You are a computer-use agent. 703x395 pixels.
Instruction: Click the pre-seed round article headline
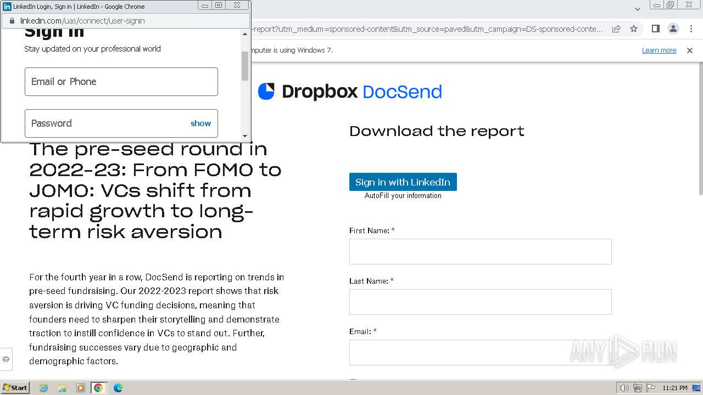[155, 190]
